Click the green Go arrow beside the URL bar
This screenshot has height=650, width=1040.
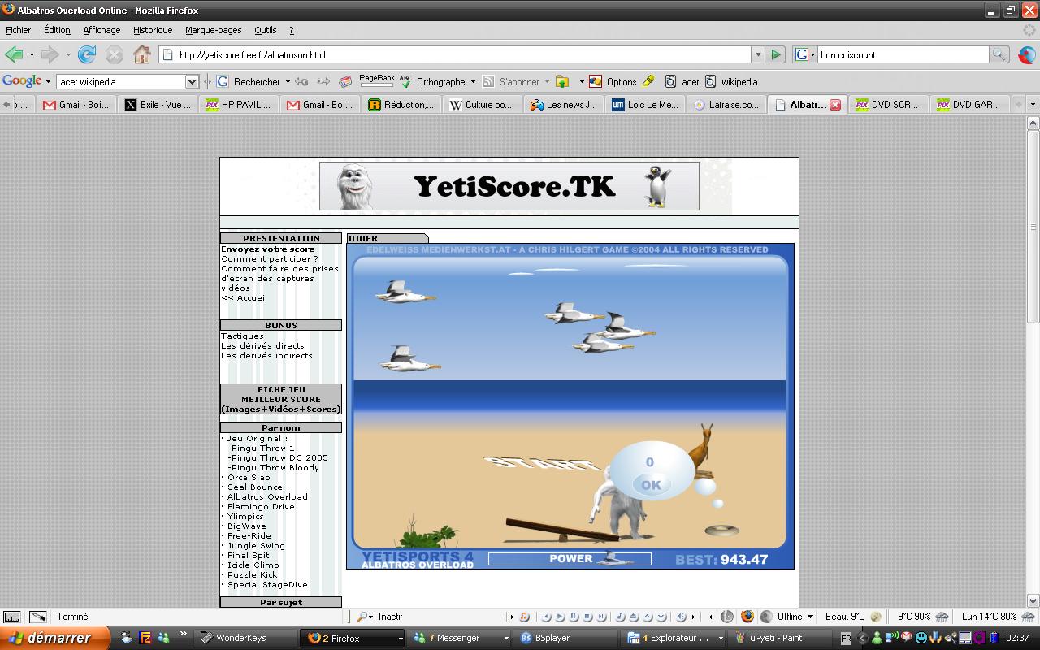[x=775, y=54]
